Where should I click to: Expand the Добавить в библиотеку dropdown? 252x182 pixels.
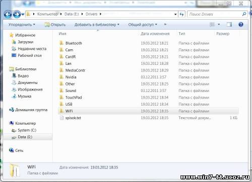pyautogui.click(x=97, y=25)
